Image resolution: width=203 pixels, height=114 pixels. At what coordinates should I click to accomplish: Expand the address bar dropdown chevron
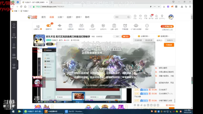click(x=159, y=7)
